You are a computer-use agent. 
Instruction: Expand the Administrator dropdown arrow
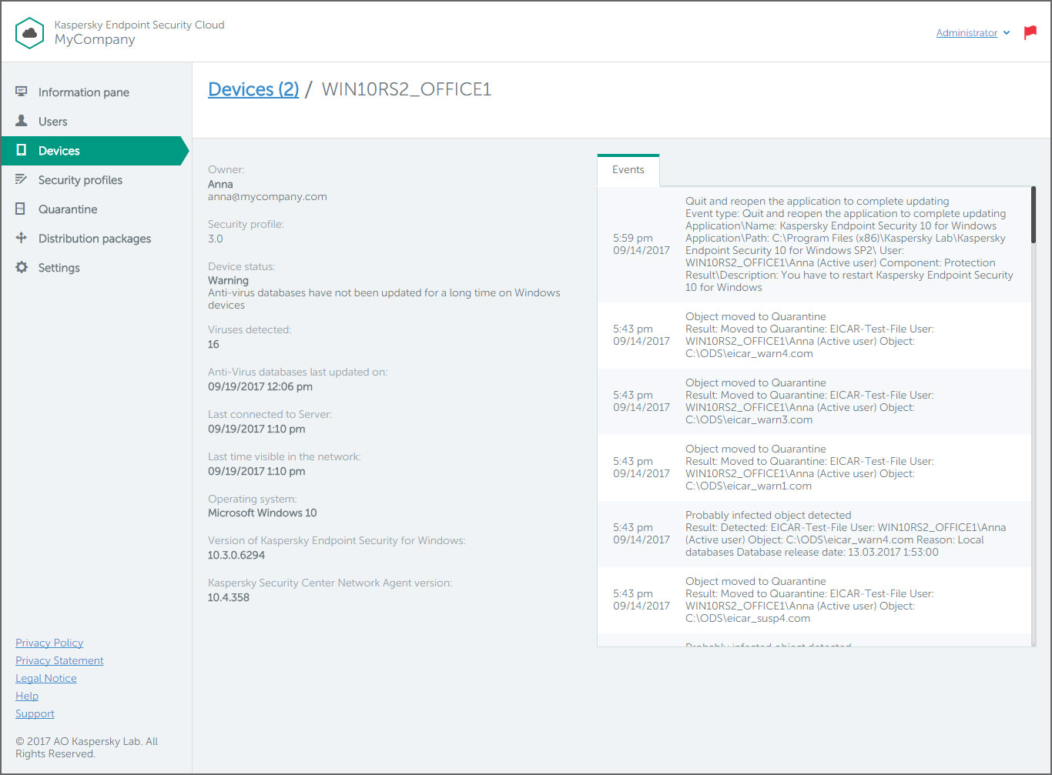click(x=1007, y=33)
